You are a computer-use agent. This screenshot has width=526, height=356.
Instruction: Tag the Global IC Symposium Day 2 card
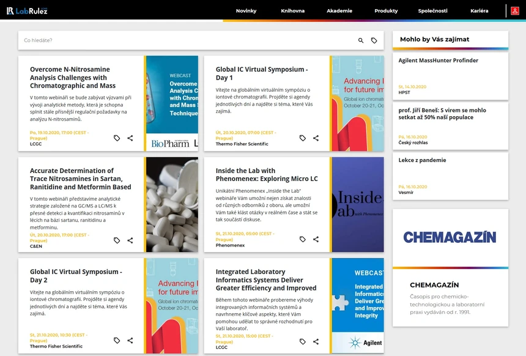point(117,340)
